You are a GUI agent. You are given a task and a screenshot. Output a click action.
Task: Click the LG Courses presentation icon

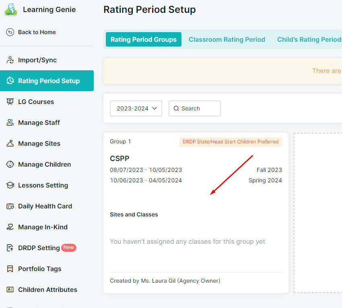pos(10,102)
